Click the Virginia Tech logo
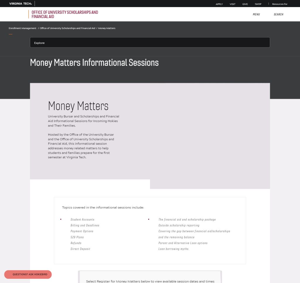Image resolution: width=300 pixels, height=283 pixels. 21,4
